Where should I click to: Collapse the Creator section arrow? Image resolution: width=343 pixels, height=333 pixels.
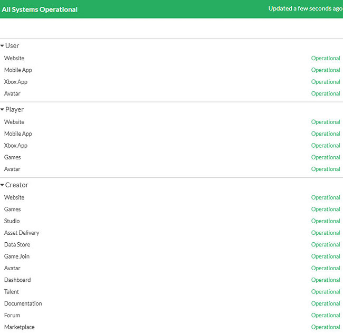coord(2,185)
